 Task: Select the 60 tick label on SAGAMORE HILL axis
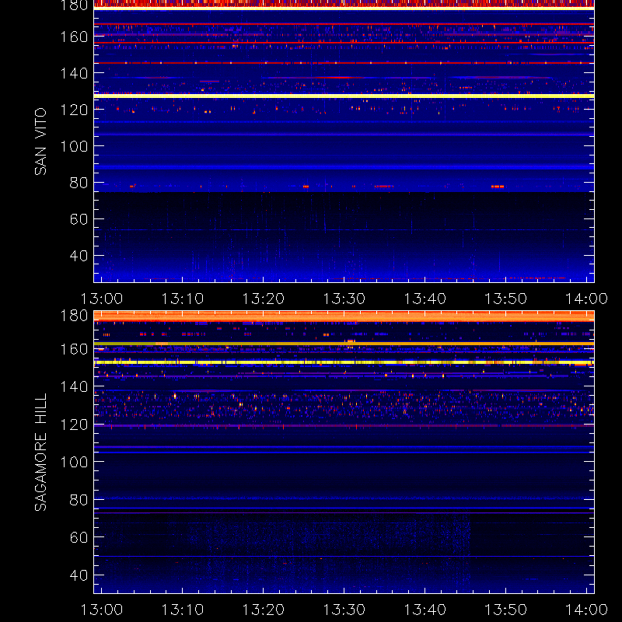[79, 537]
